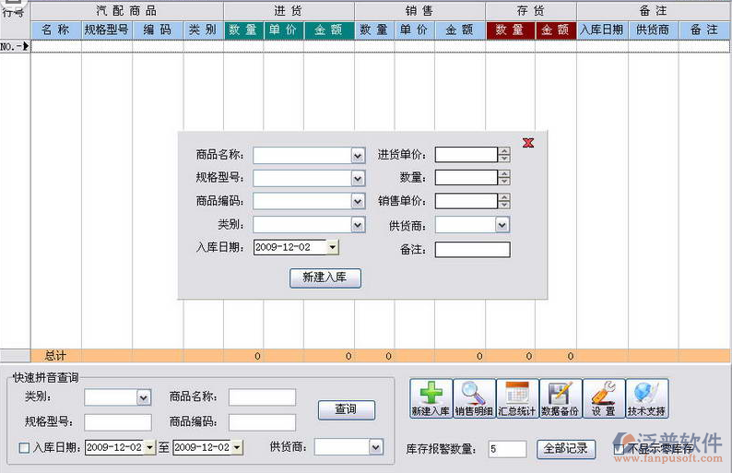Expand the dialog 商品名称 dropdown

pyautogui.click(x=358, y=156)
